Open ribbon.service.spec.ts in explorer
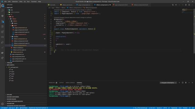The height and width of the screenshot is (109, 195). (x=19, y=50)
